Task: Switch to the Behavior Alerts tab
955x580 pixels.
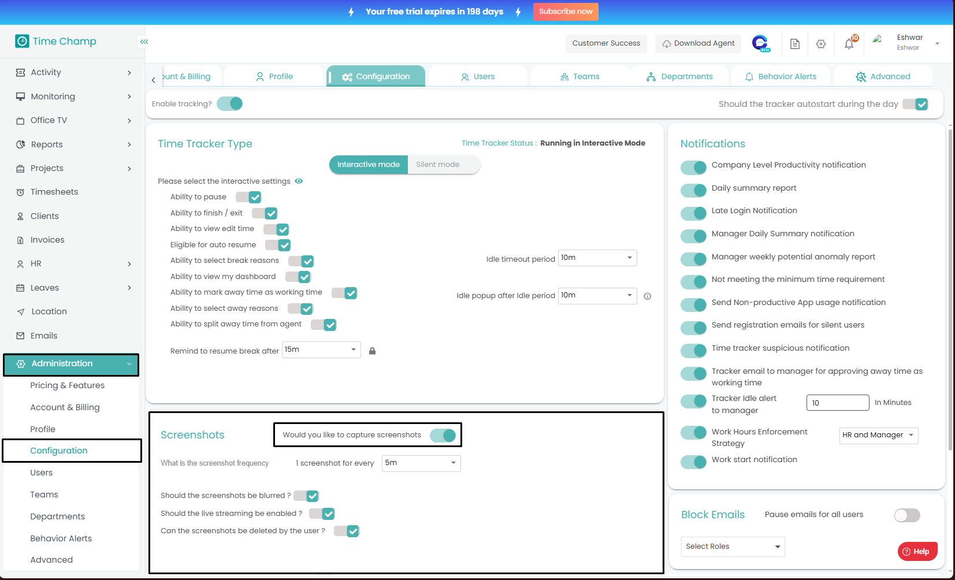Action: 781,76
